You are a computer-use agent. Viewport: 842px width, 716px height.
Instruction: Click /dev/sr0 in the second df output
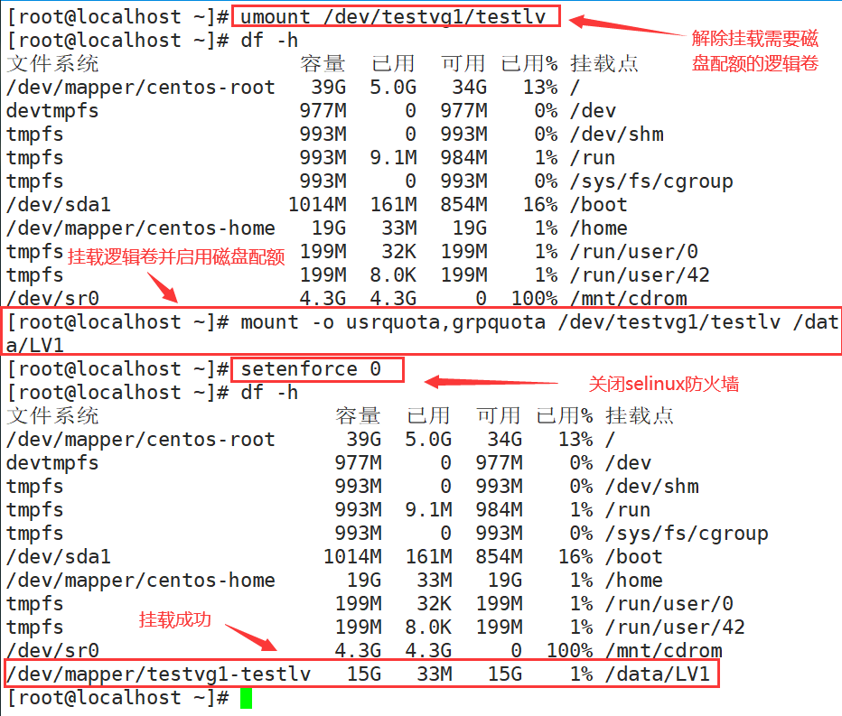[x=52, y=650]
